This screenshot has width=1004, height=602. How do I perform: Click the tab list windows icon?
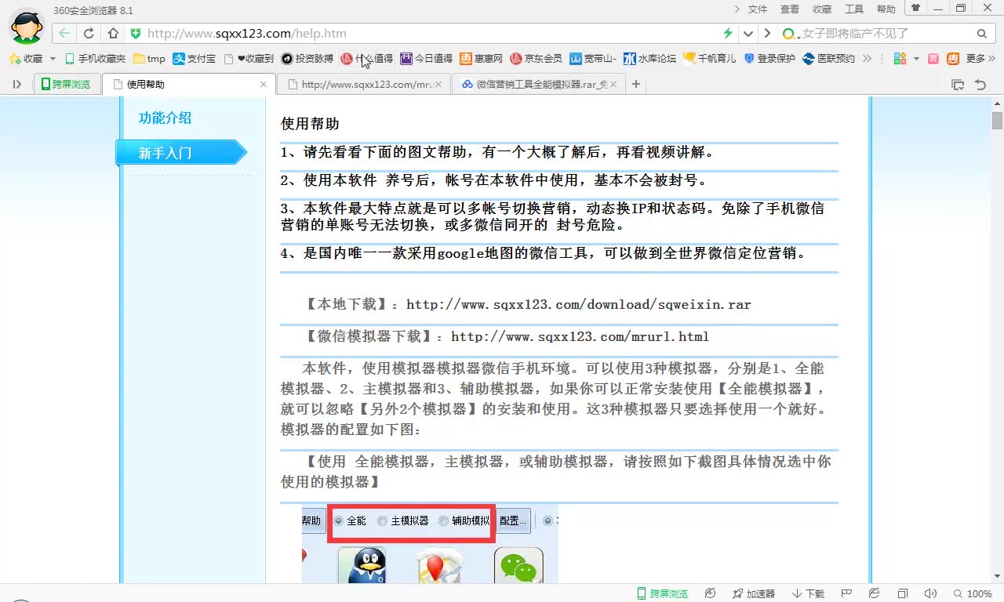(x=958, y=85)
